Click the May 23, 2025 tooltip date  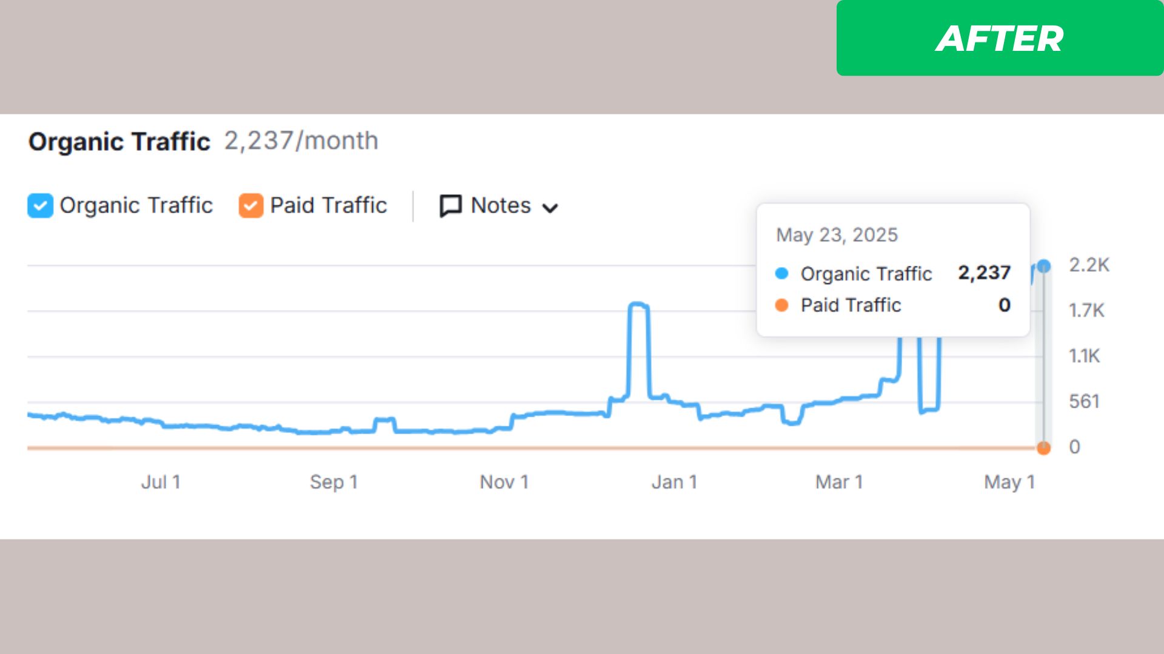click(837, 235)
